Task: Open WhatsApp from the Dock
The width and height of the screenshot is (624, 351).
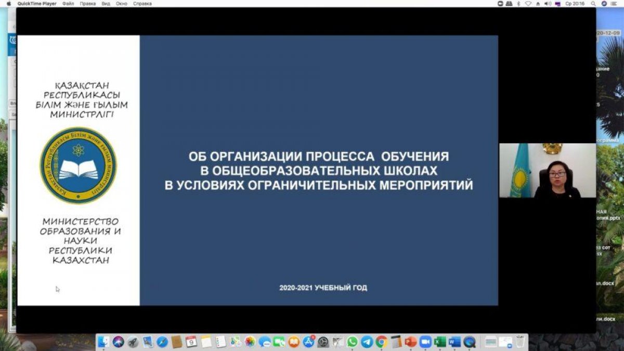Action: [352, 343]
